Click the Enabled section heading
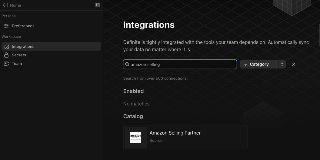Image resolution: width=320 pixels, height=160 pixels. click(x=133, y=91)
